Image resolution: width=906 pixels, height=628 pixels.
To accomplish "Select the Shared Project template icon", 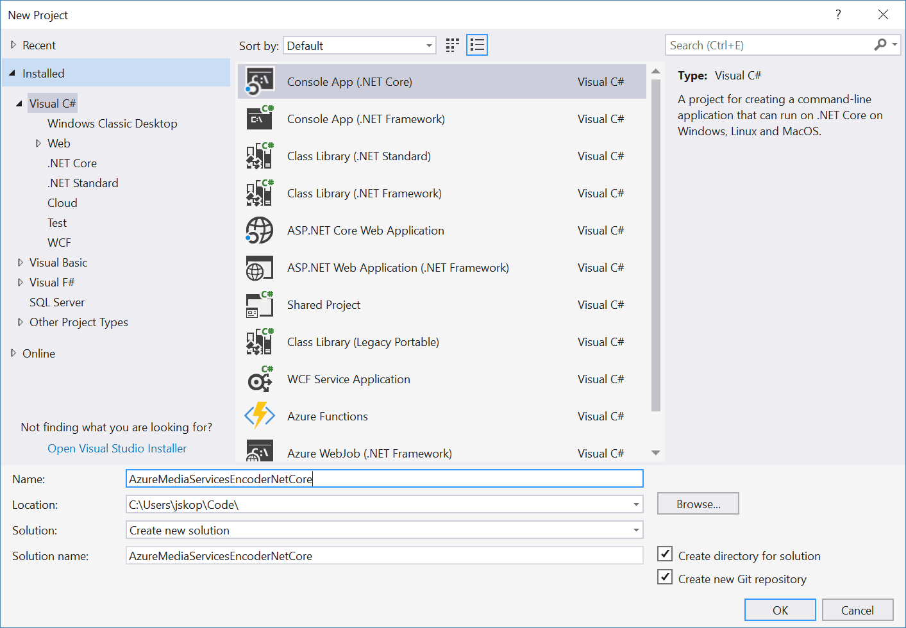I will (260, 304).
